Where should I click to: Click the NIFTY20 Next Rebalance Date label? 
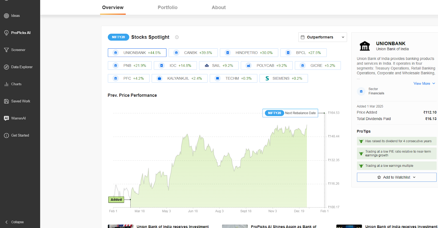[290, 113]
